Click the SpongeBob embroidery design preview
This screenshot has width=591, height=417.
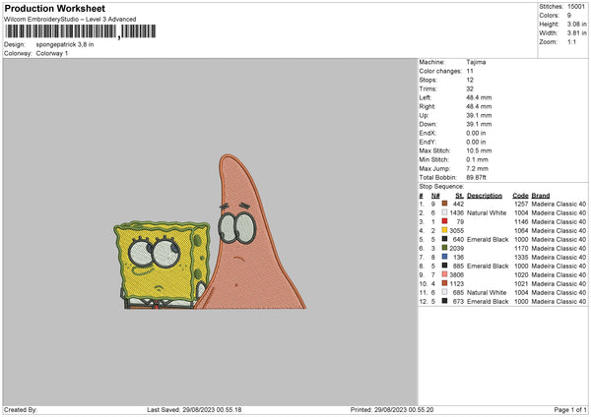162,266
